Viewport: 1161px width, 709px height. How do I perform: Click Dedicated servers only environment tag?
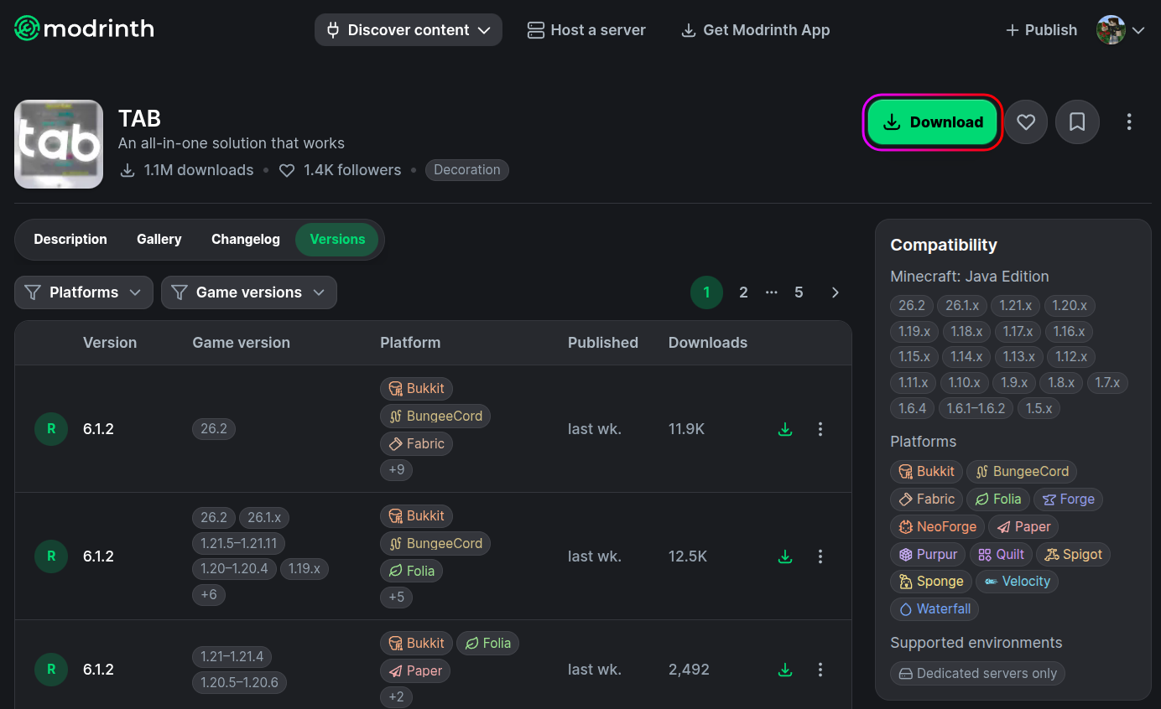(x=978, y=674)
